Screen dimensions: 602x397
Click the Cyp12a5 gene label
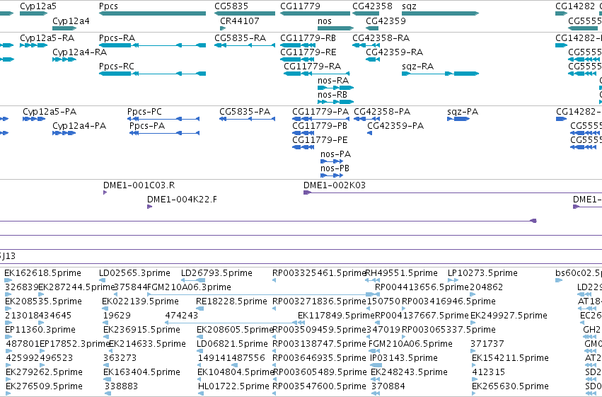coord(38,6)
